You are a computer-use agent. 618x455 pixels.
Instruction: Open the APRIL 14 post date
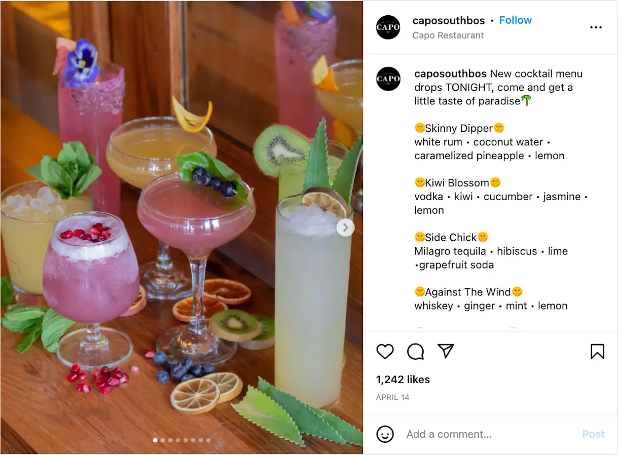click(x=392, y=397)
